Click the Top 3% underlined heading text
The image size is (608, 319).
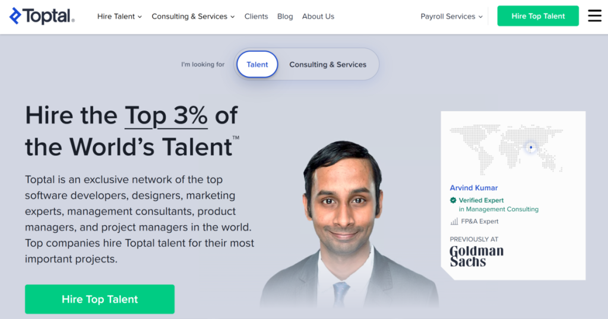pyautogui.click(x=166, y=116)
